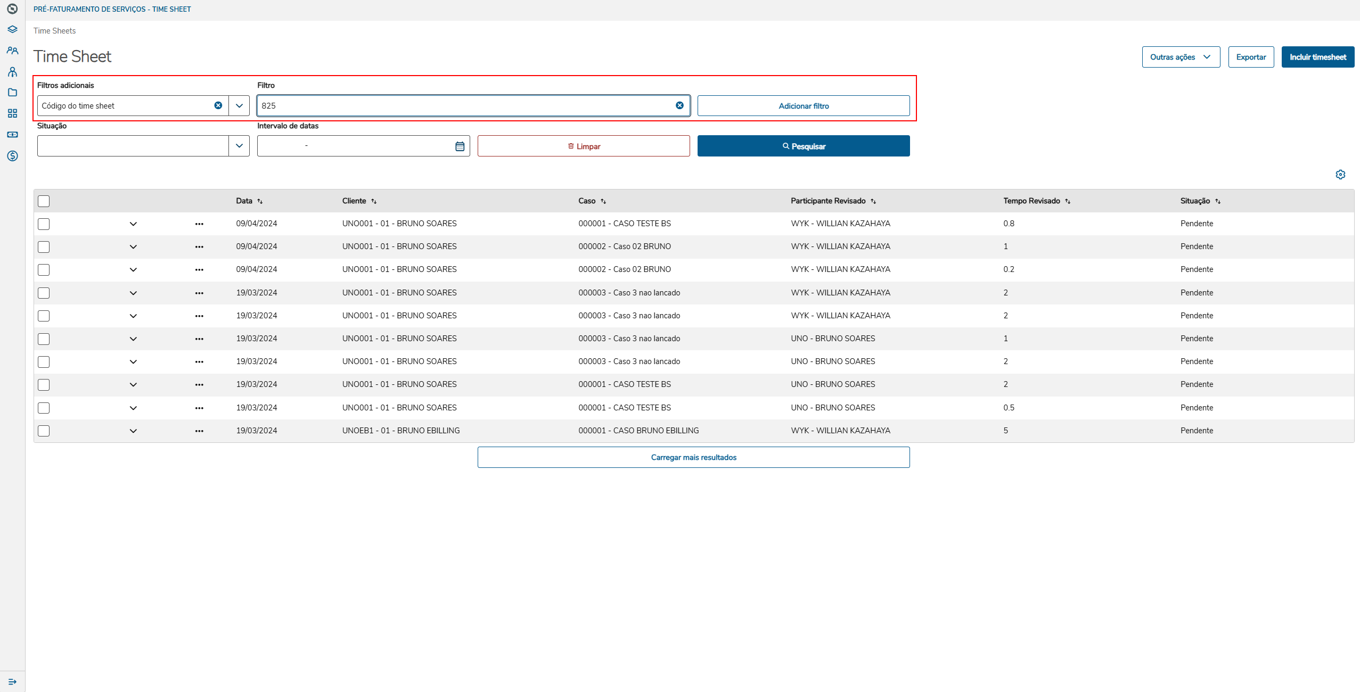Check the row for 000001 - CASO BRUNO EBILLING
The height and width of the screenshot is (692, 1360).
44,431
